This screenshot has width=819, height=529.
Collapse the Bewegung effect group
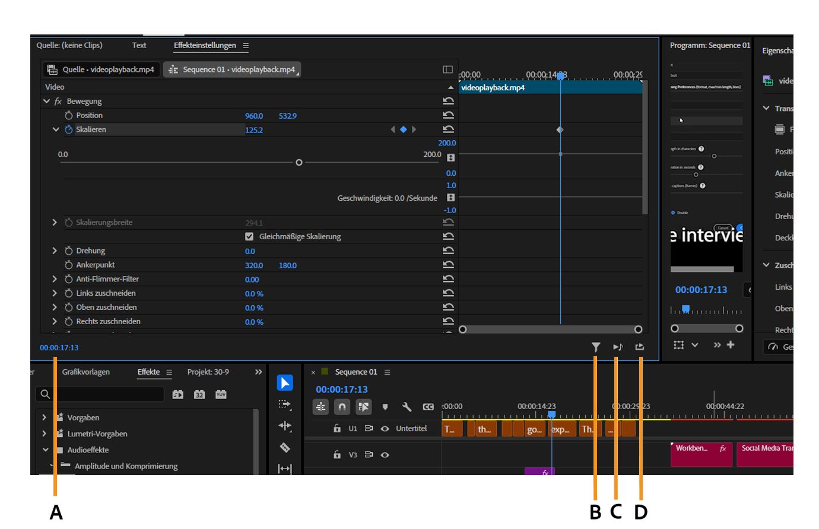pos(47,102)
